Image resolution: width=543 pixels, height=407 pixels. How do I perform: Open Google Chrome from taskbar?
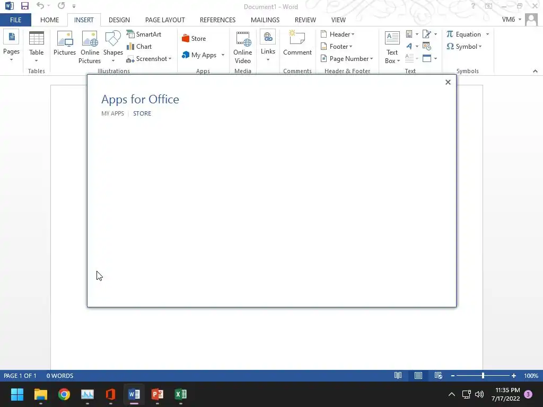64,394
